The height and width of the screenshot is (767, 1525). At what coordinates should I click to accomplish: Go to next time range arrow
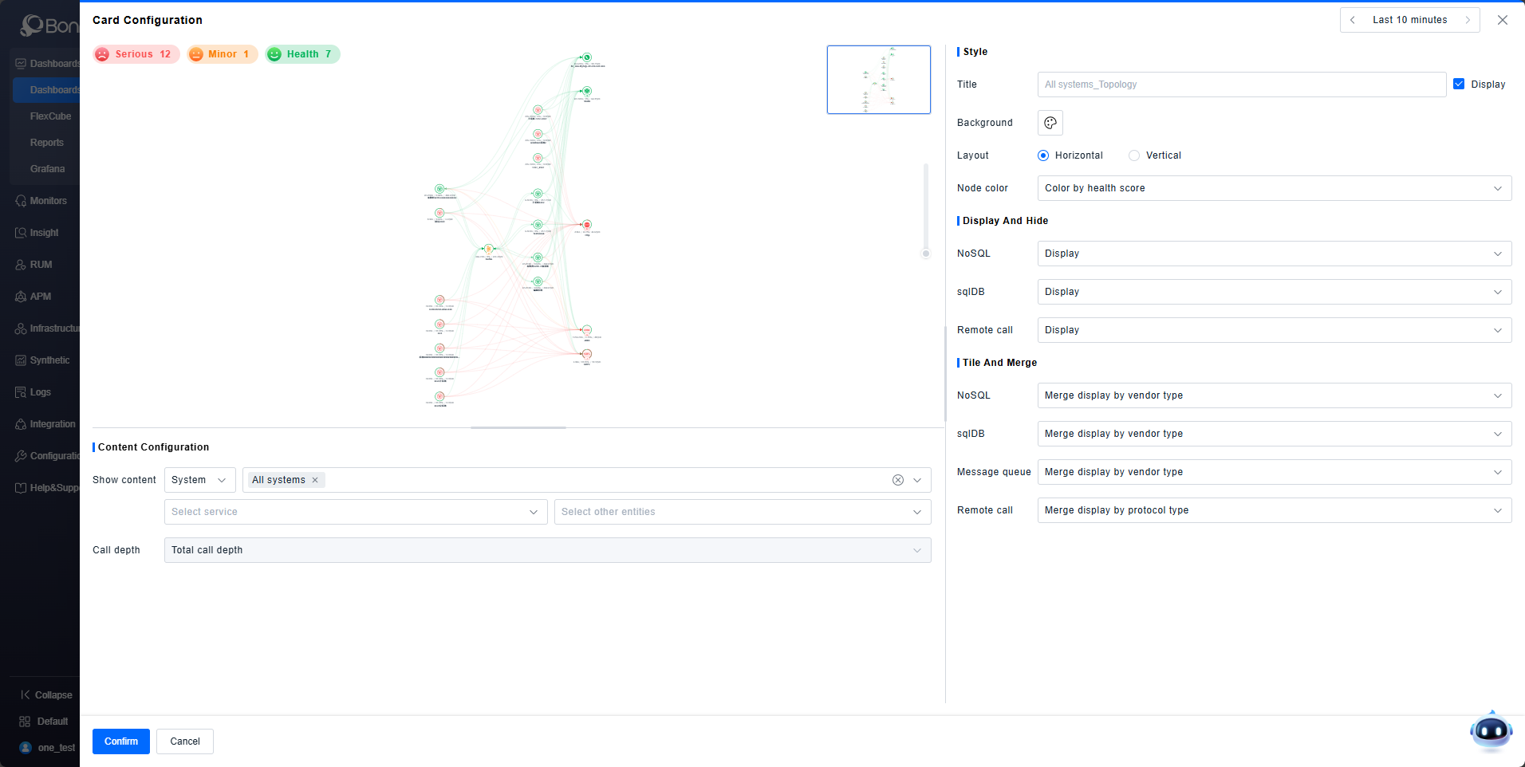click(1468, 20)
